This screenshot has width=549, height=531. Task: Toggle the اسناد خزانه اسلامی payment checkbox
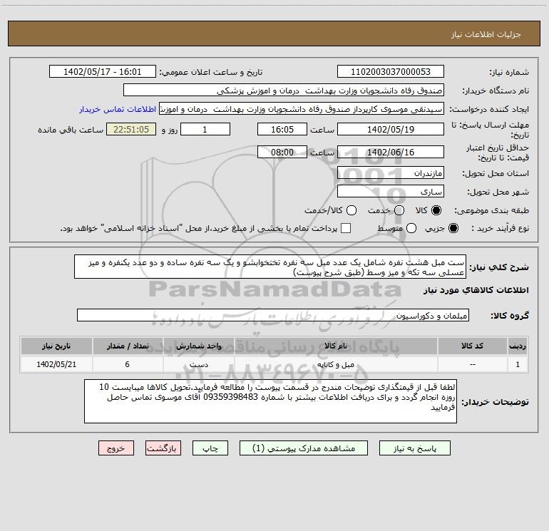click(346, 228)
